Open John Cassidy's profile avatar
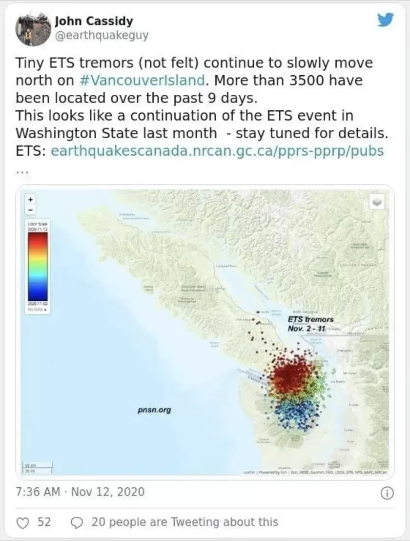 pos(31,30)
